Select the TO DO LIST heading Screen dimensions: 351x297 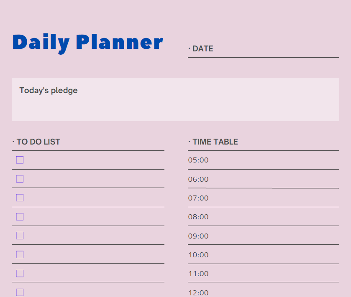[38, 142]
